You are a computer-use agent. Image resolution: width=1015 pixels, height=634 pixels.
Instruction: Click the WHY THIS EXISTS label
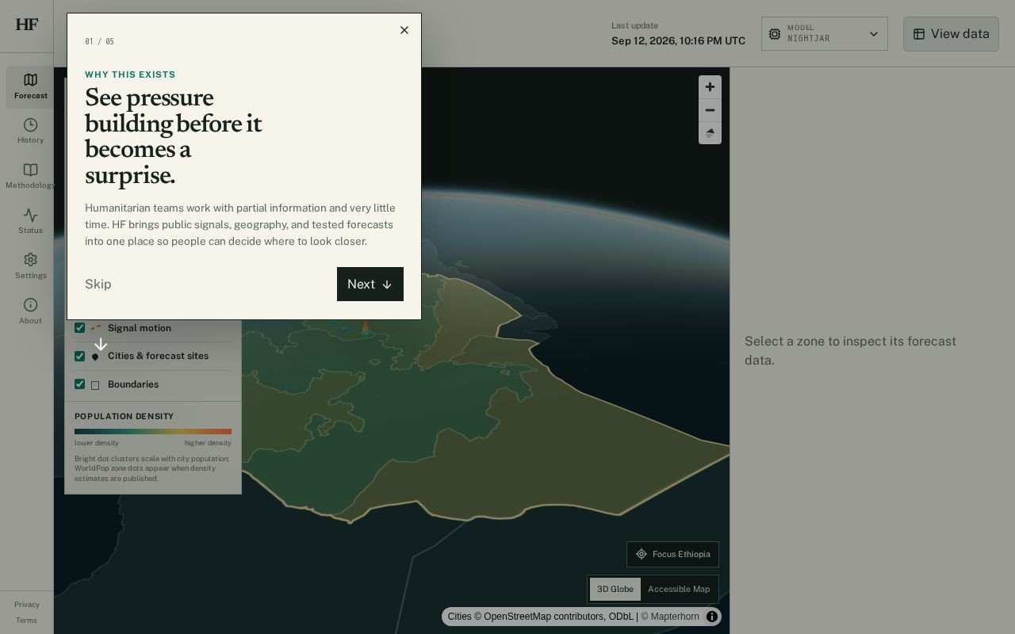coord(130,74)
